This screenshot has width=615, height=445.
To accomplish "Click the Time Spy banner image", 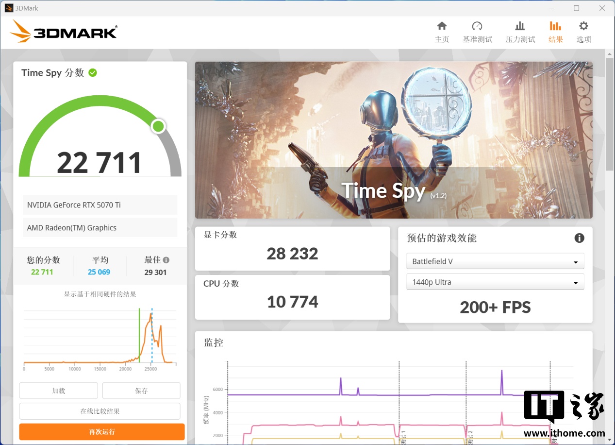I will tap(393, 140).
